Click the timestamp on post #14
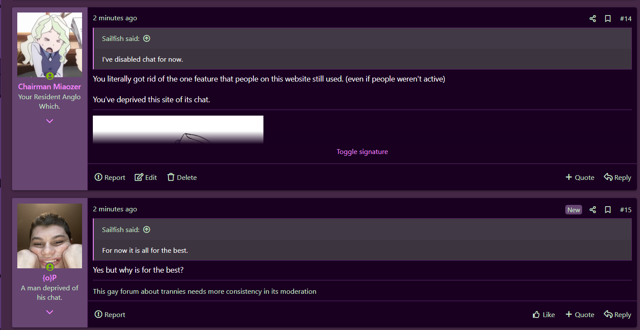 point(115,18)
